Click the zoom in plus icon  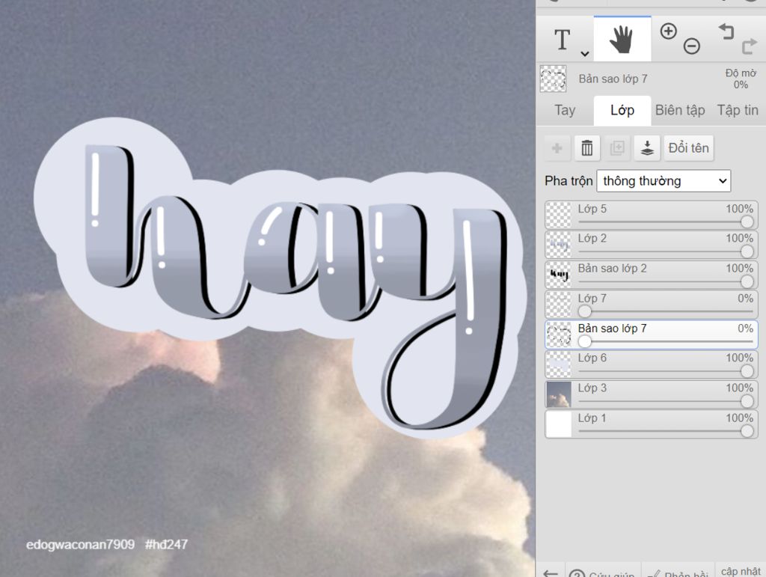click(x=668, y=31)
